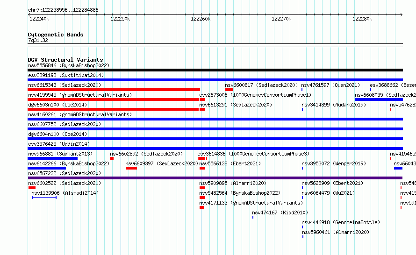The width and height of the screenshot is (416, 255).
Task: Open nsv4761597 (Quan2021) label
Action: pos(330,85)
